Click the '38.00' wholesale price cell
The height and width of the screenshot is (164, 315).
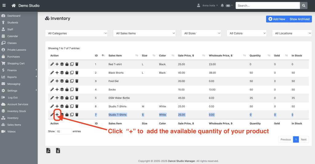pyautogui.click(x=212, y=73)
